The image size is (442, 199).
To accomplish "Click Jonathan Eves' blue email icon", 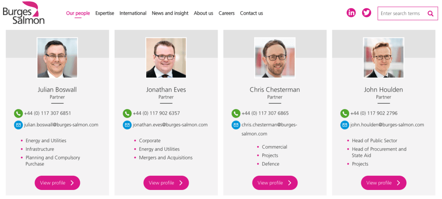I will point(127,125).
